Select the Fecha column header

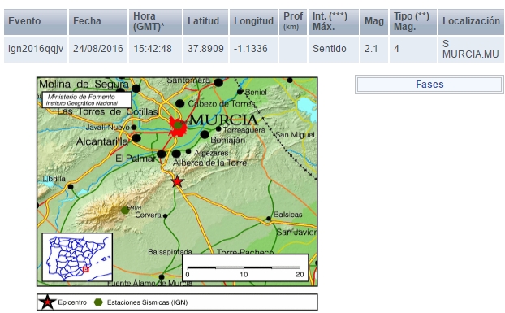98,22
